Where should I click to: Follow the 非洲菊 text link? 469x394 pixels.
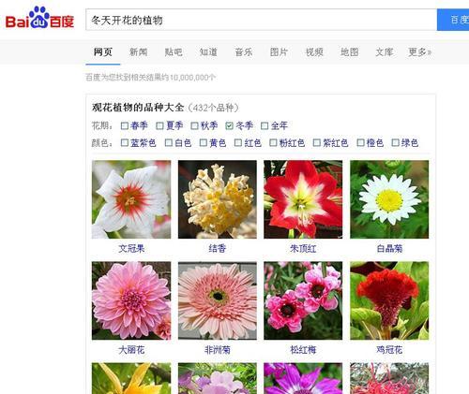click(218, 350)
